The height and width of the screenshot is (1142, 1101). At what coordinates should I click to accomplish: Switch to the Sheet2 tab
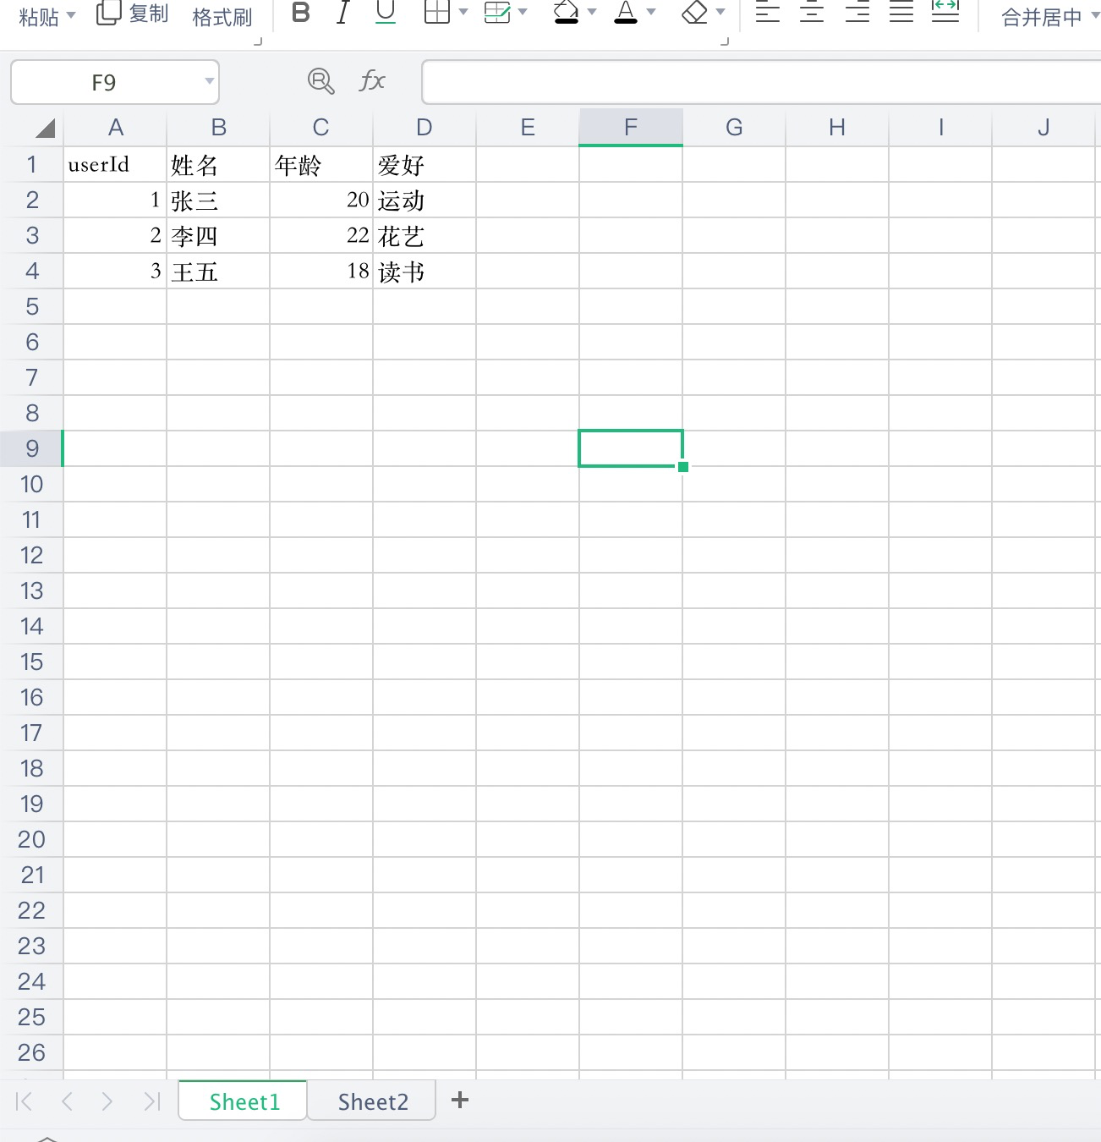coord(372,1101)
